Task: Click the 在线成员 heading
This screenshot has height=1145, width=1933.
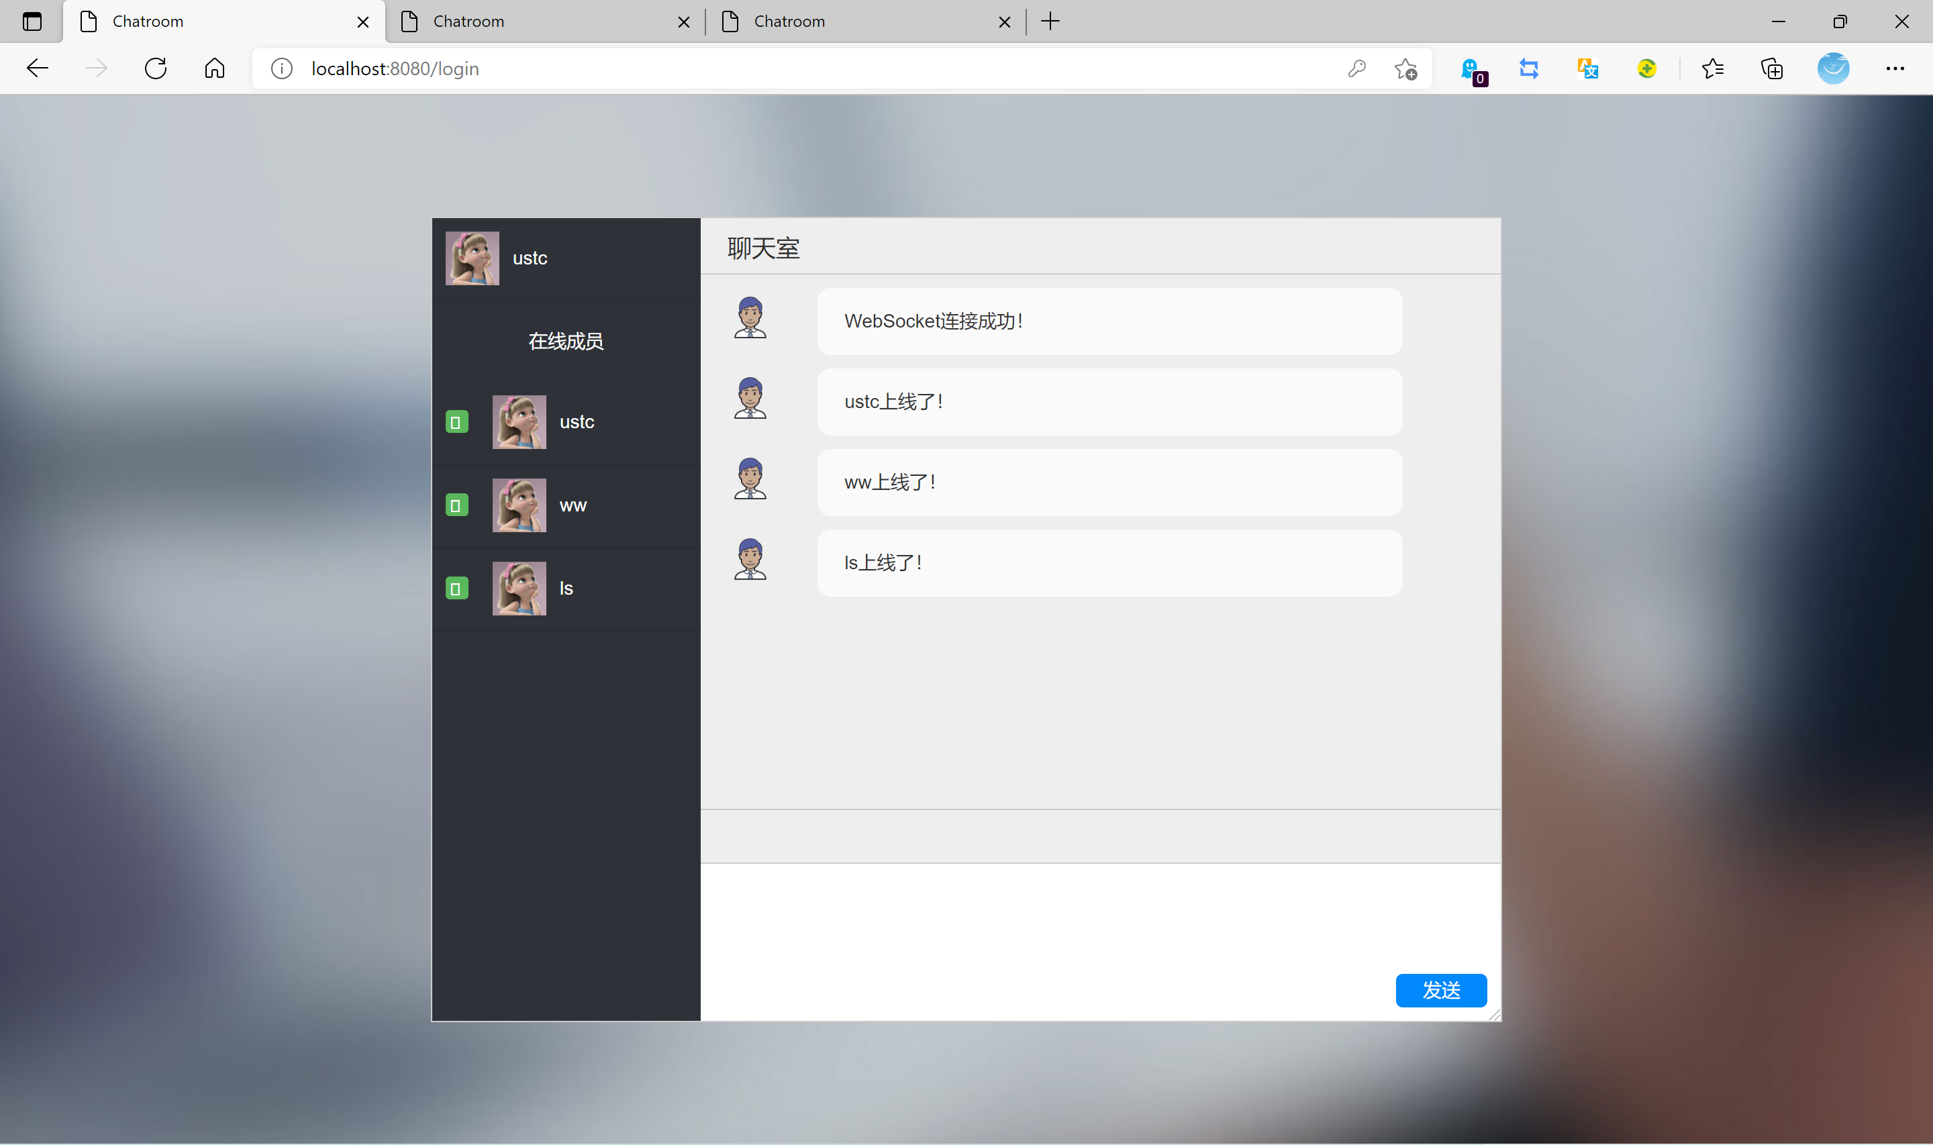Action: coord(565,341)
